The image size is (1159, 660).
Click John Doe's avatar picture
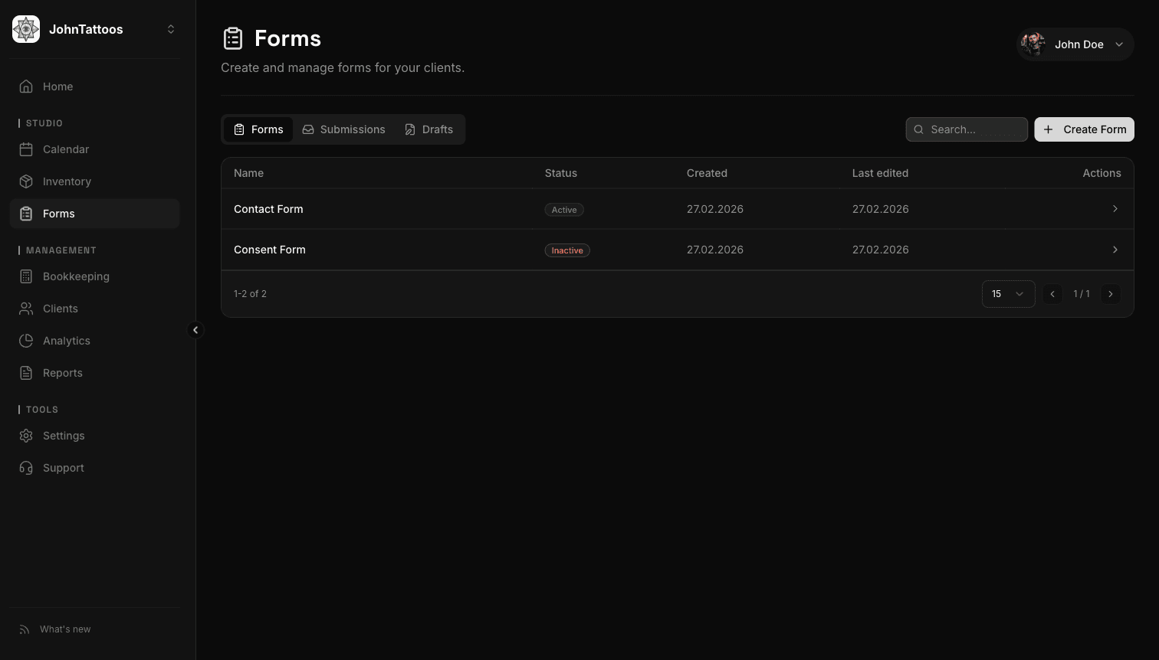(1033, 44)
